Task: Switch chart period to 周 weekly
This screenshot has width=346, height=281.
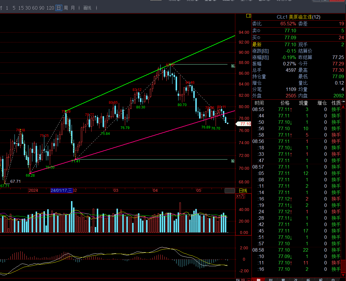Action: [66, 8]
